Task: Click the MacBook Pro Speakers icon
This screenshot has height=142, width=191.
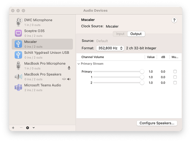Action: (x=19, y=76)
